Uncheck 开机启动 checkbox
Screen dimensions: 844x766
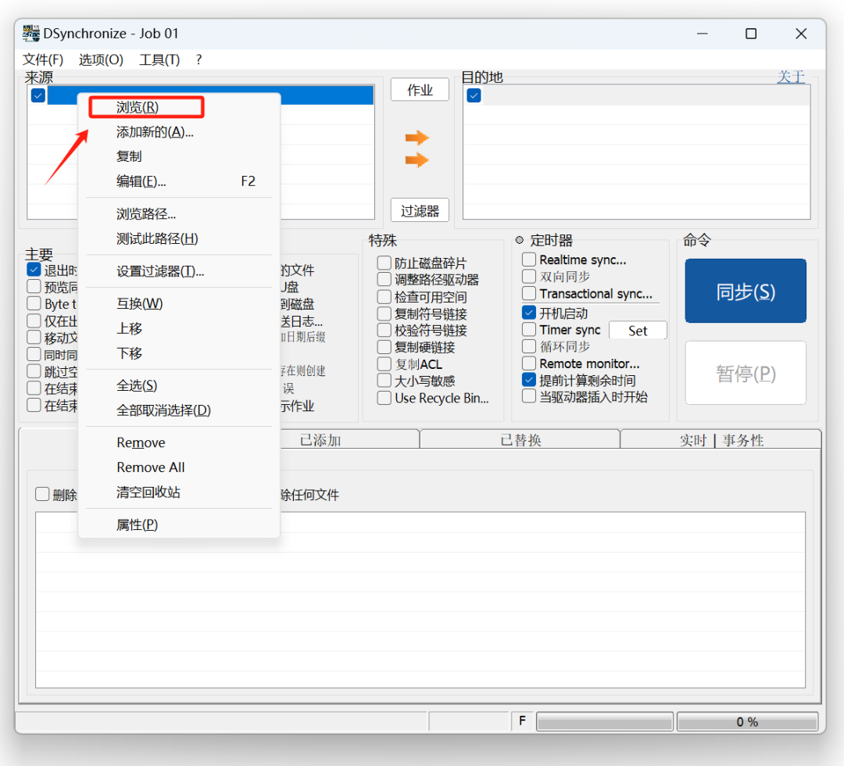coord(529,313)
